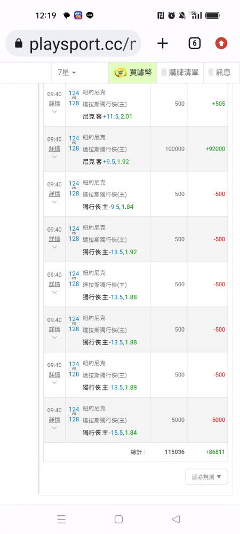Tap the 124 vs 128 score in -15.5 row
The image size is (240, 534).
74,414
